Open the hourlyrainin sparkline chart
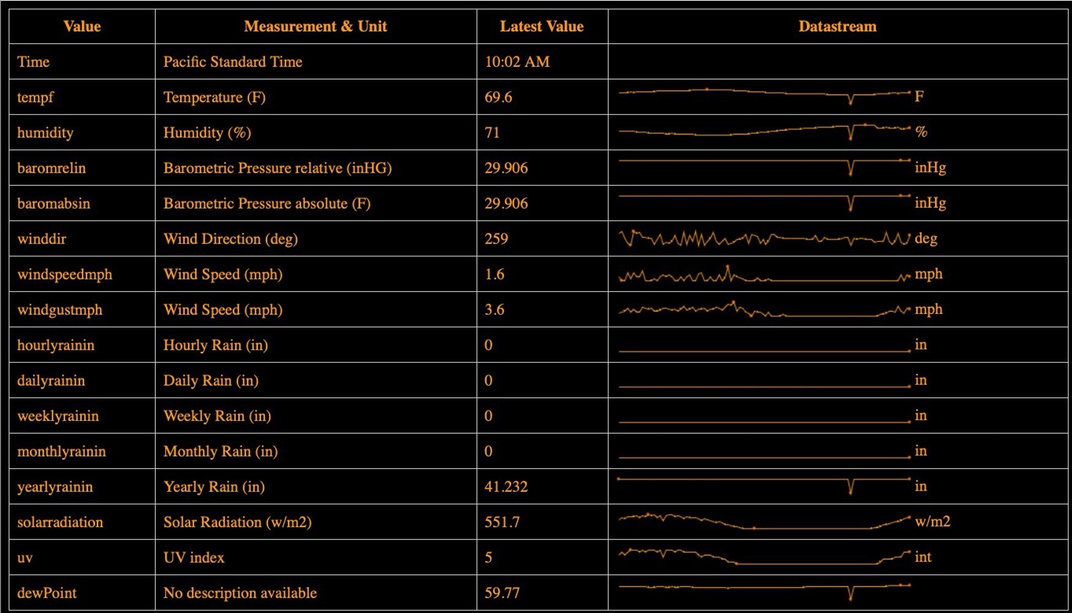 coord(764,350)
